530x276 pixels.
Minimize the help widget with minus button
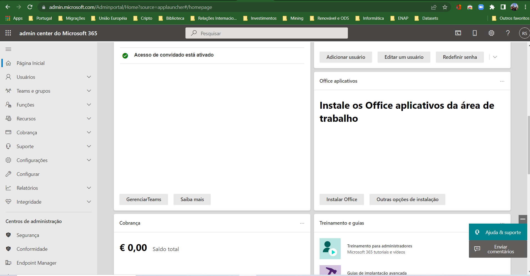click(x=523, y=219)
